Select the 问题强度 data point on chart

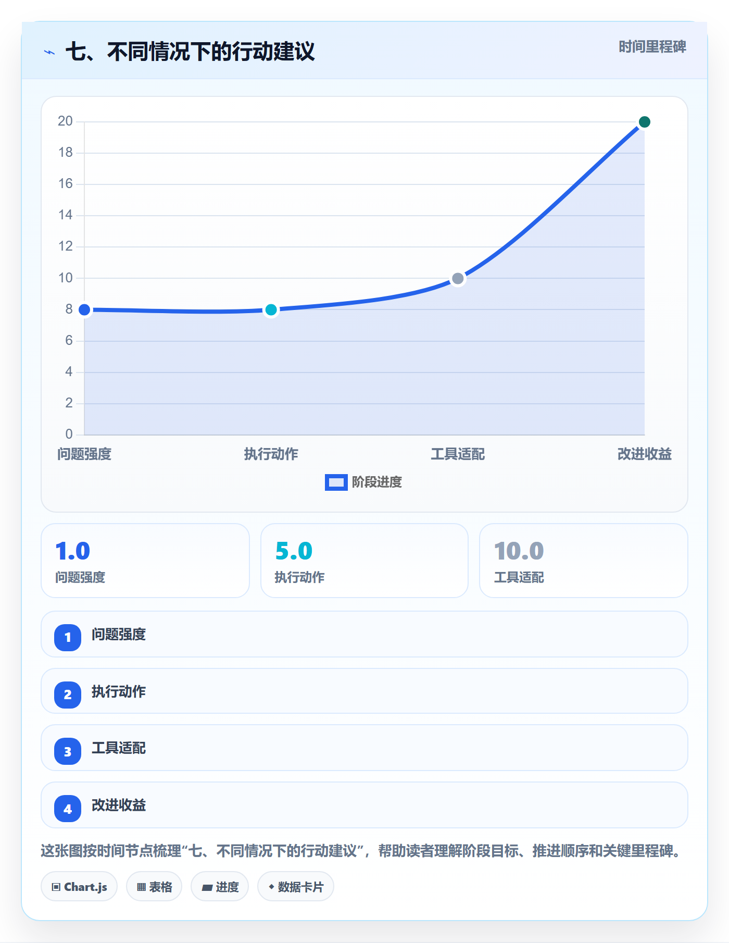pos(84,310)
